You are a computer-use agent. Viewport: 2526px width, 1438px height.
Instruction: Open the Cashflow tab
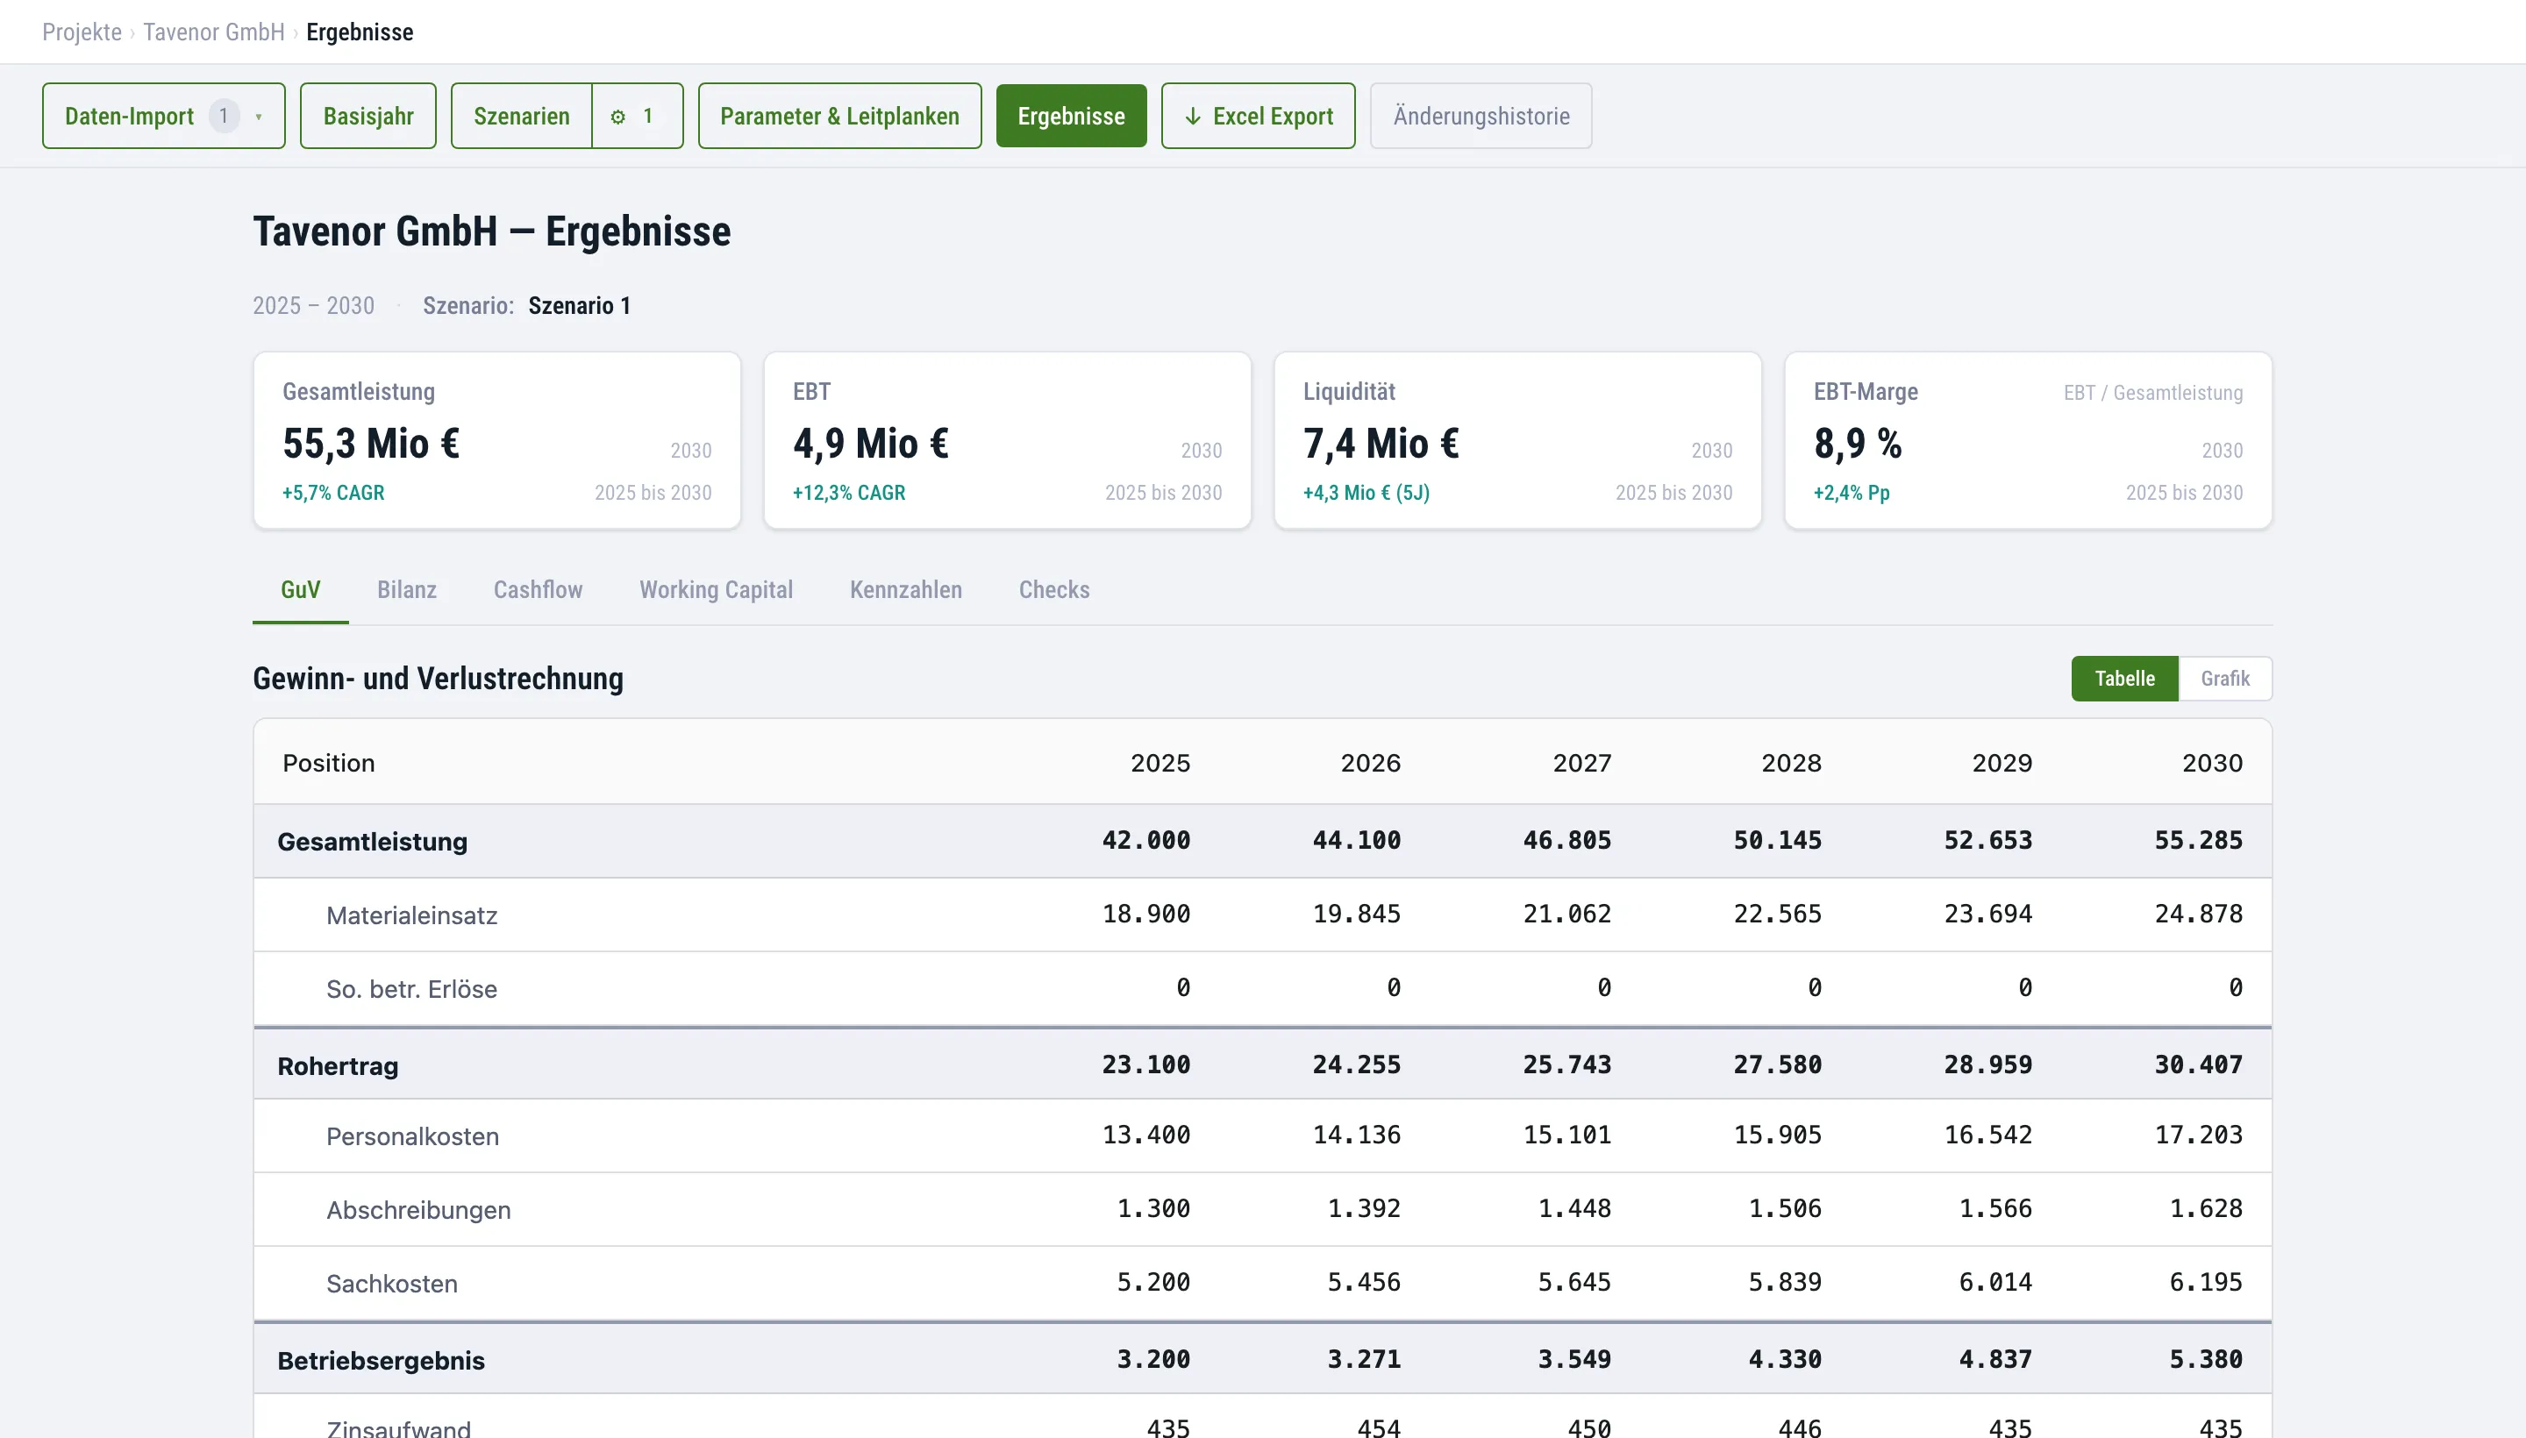(539, 589)
